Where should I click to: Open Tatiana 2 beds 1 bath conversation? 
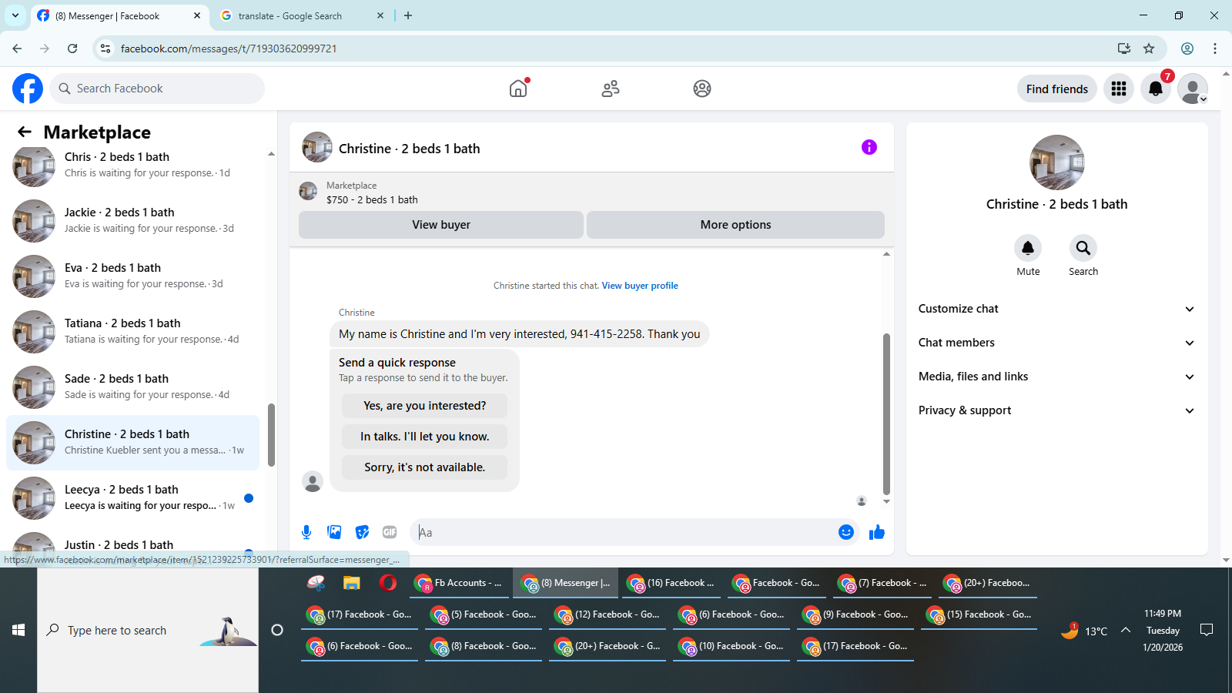click(133, 331)
